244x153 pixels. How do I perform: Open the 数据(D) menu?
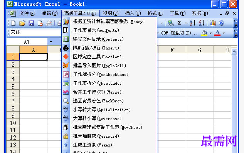tap(200, 13)
